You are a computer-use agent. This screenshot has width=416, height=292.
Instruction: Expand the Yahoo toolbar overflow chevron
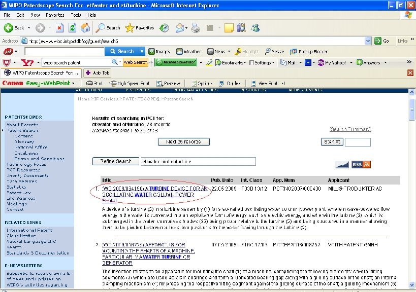(409, 62)
